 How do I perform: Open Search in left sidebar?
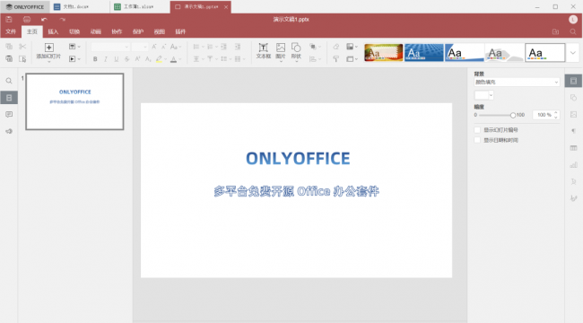(9, 81)
